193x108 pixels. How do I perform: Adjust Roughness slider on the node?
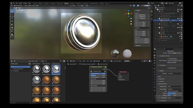tap(98, 75)
